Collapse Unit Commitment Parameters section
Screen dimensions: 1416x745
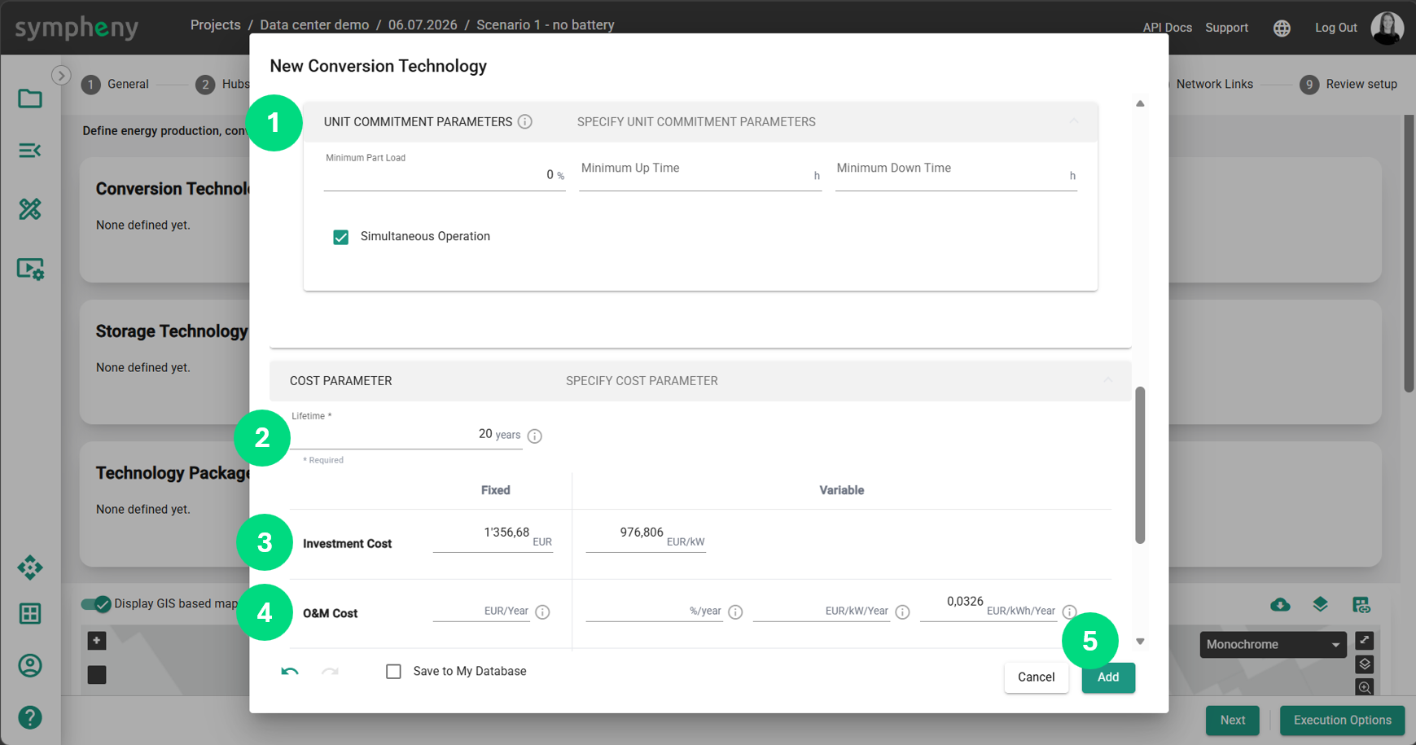click(1074, 121)
